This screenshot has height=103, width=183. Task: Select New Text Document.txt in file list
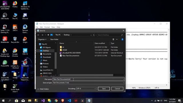71,56
